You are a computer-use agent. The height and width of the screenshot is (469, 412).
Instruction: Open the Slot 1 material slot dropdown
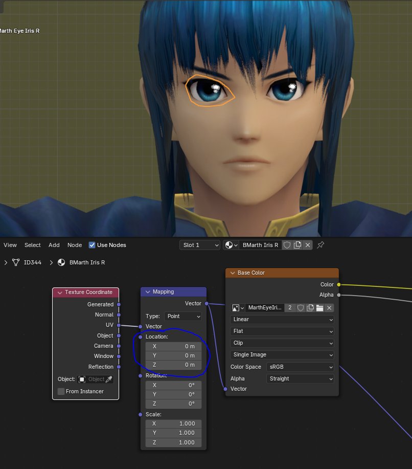pyautogui.click(x=200, y=245)
